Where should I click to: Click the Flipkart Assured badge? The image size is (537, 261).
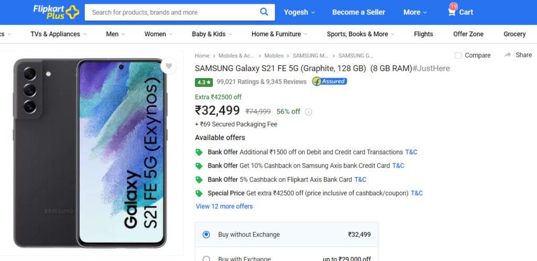point(329,81)
